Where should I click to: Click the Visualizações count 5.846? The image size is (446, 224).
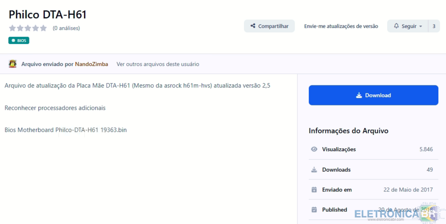point(426,149)
